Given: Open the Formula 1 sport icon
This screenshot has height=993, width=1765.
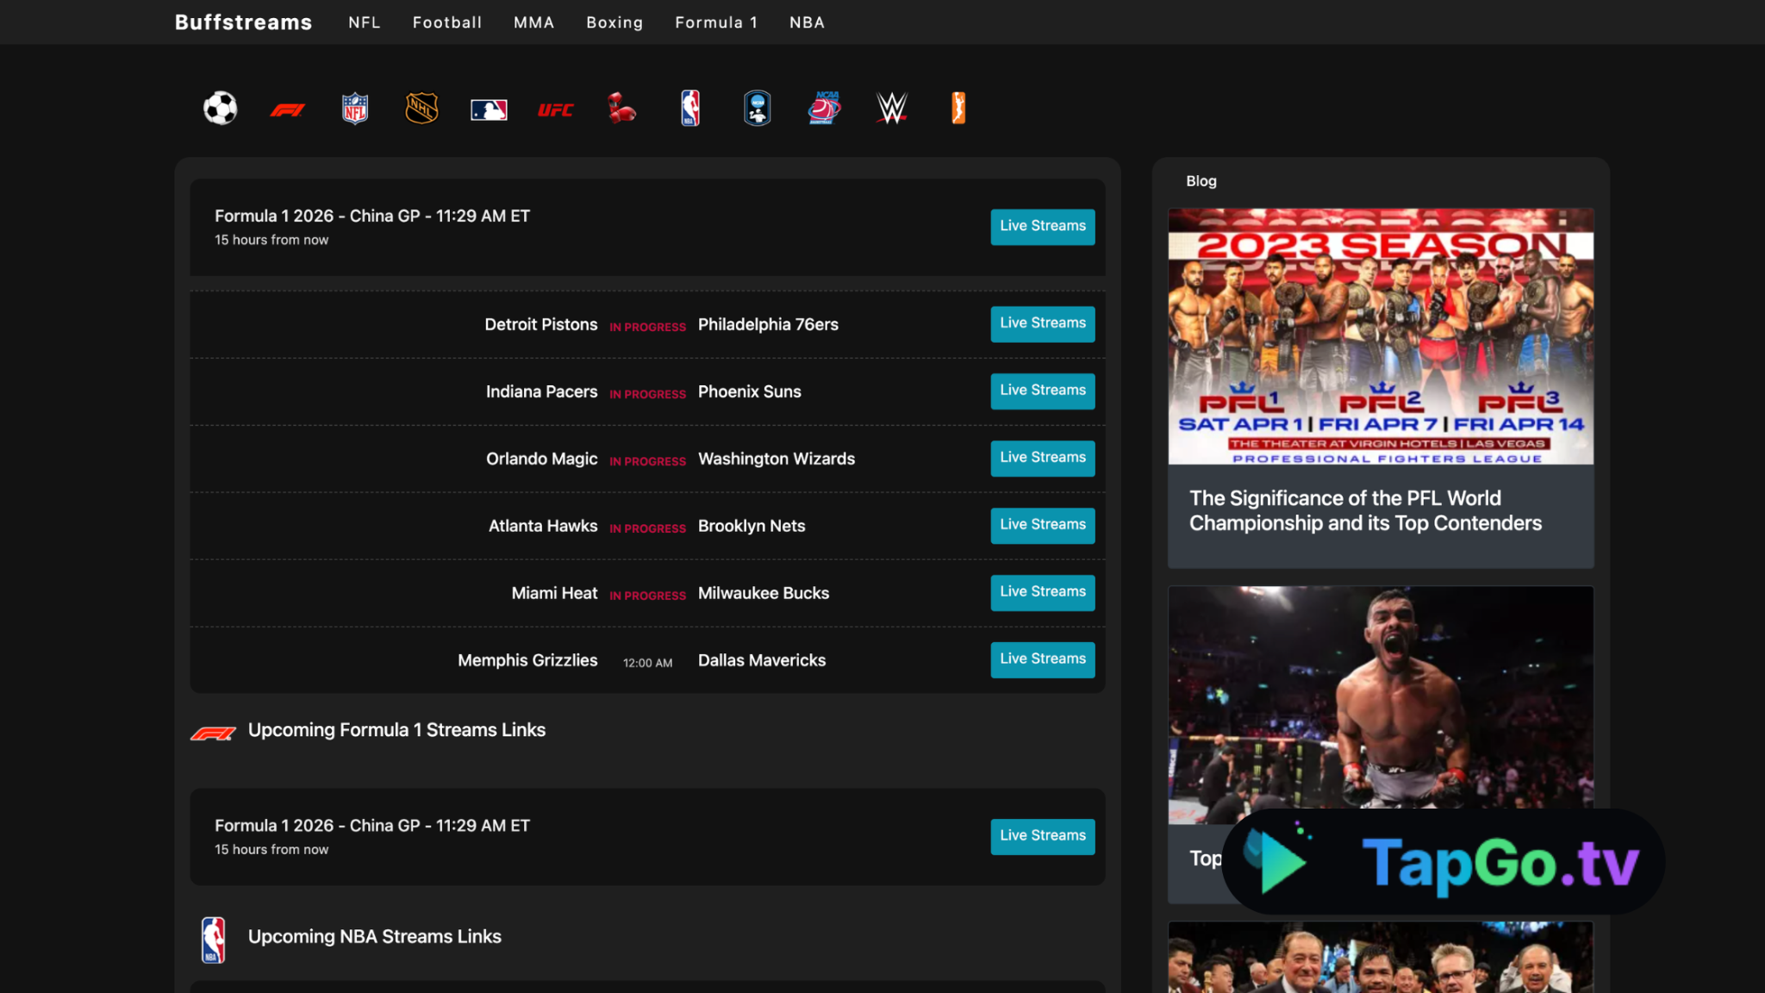Looking at the screenshot, I should [x=288, y=109].
